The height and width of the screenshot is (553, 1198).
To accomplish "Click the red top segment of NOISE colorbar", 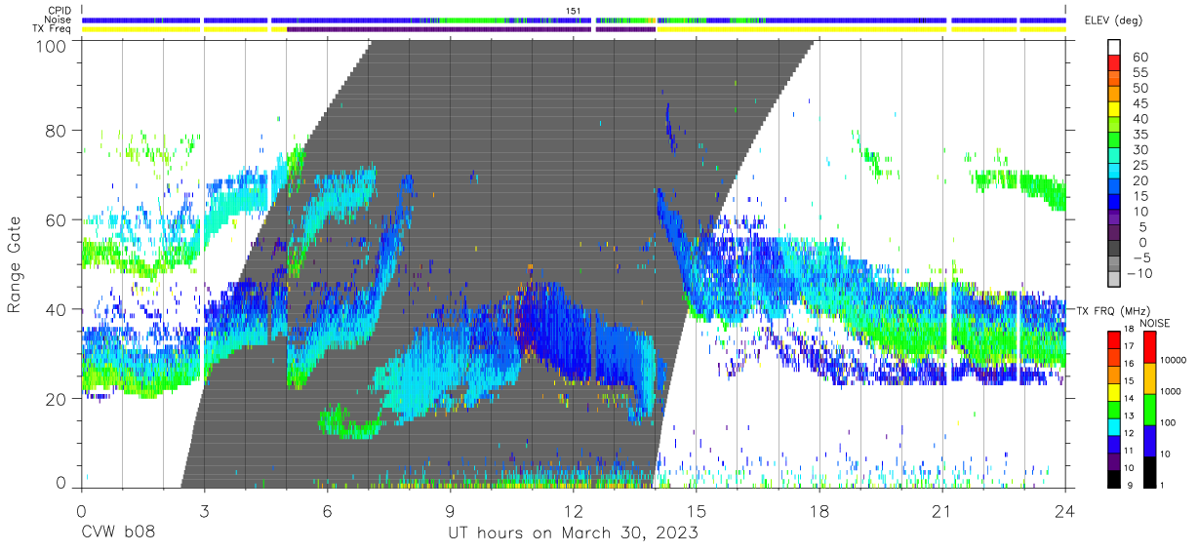I will 1149,345.
